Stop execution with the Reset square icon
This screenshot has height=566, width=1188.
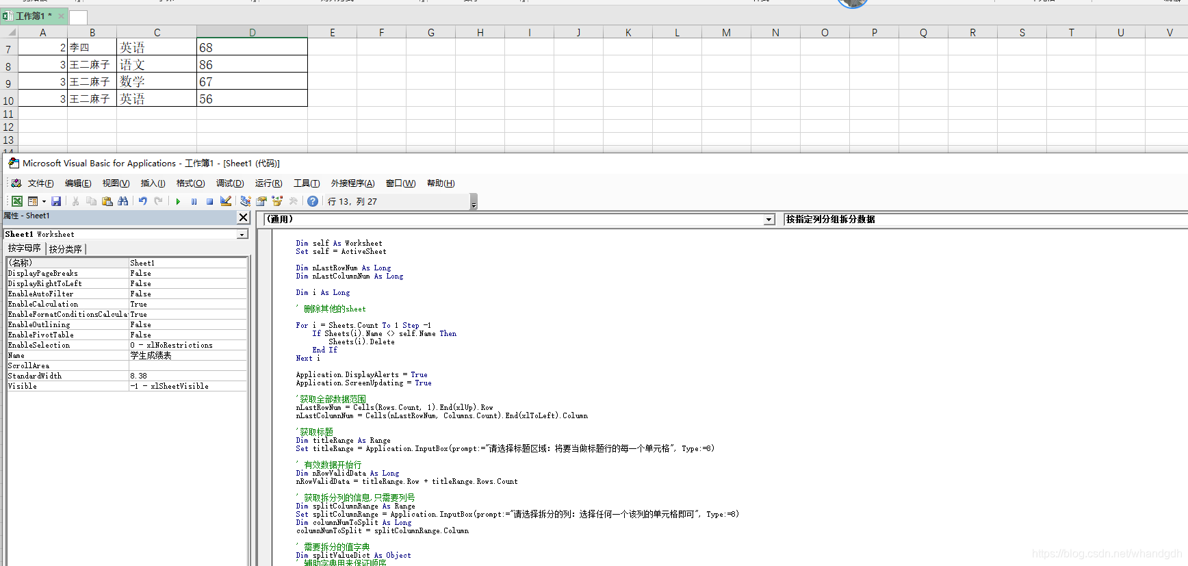click(209, 201)
